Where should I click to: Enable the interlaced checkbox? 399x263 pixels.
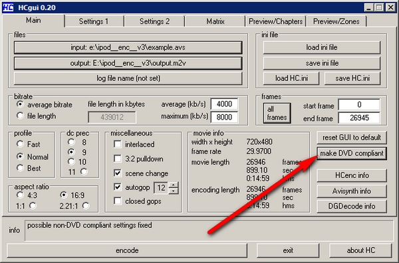coord(118,144)
